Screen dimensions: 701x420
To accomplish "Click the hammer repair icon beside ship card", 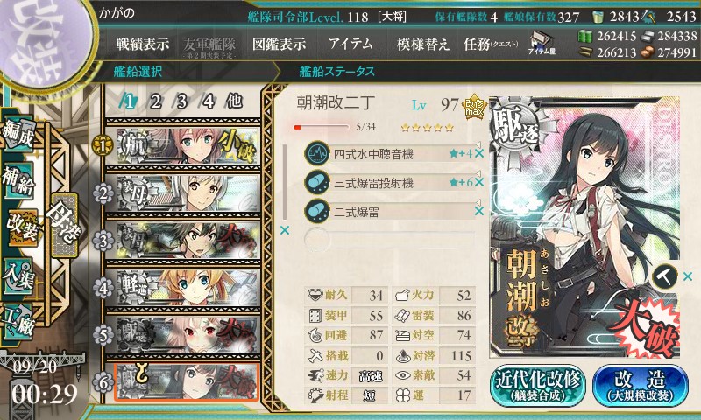I will point(665,277).
